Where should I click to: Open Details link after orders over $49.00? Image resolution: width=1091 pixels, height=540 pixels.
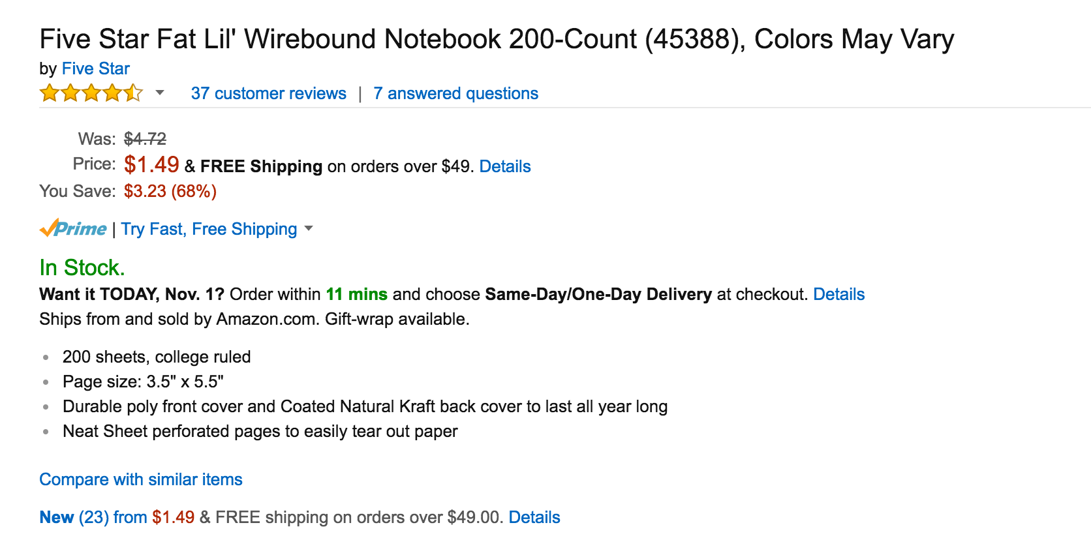pyautogui.click(x=534, y=517)
